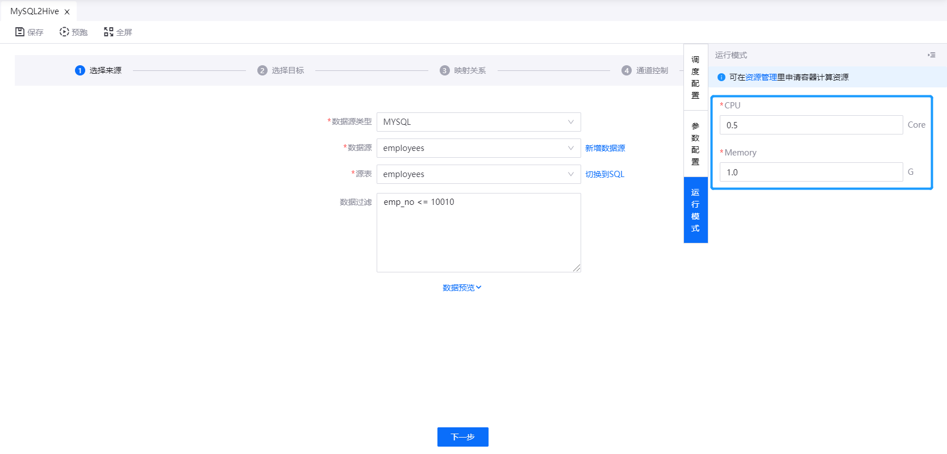
Task: Select step 3 circle 映射关系
Action: click(445, 70)
